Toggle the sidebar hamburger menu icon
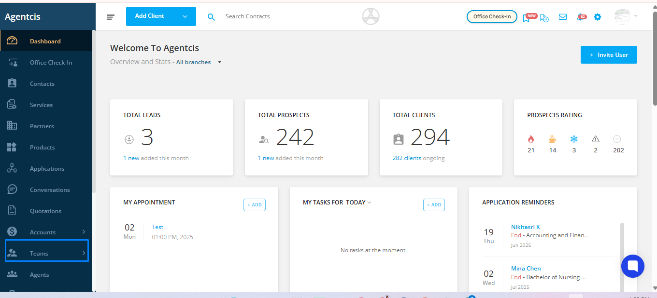This screenshot has height=298, width=657. 111,17
